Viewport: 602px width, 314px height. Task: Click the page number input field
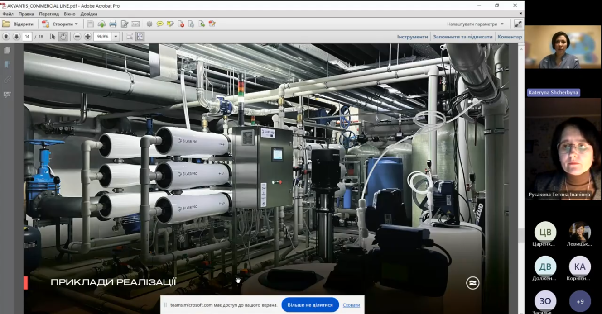point(27,37)
